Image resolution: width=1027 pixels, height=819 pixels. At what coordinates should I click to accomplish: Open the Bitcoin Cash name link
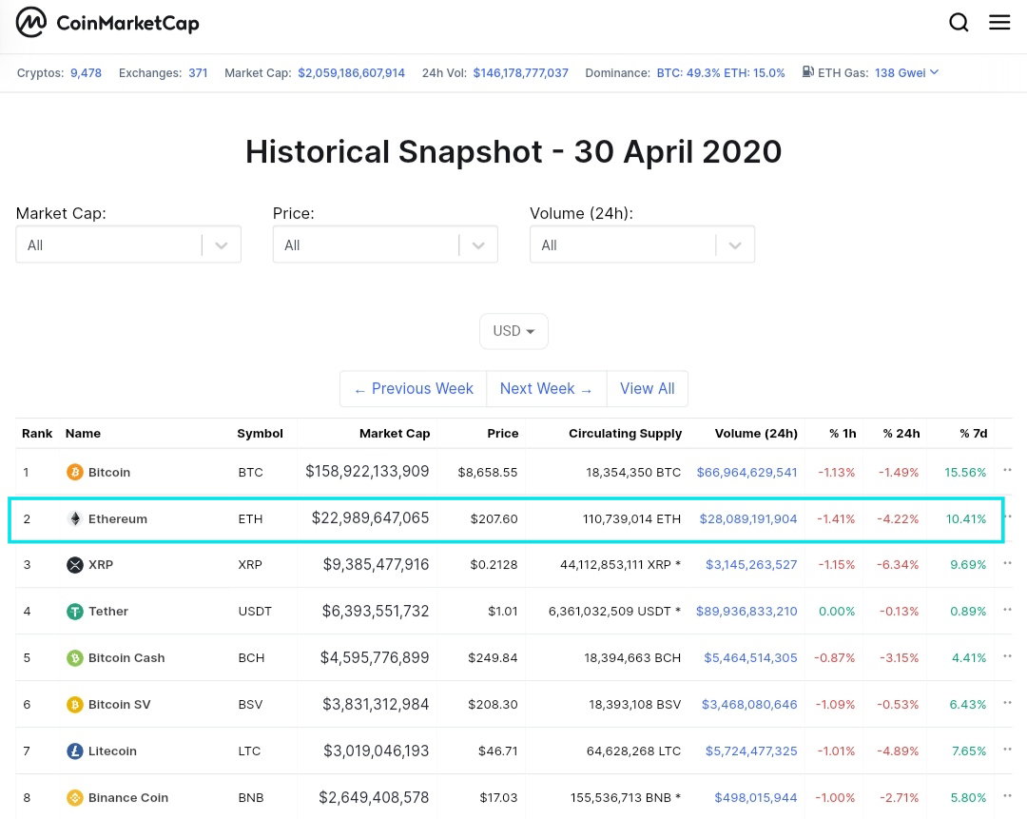tap(126, 658)
